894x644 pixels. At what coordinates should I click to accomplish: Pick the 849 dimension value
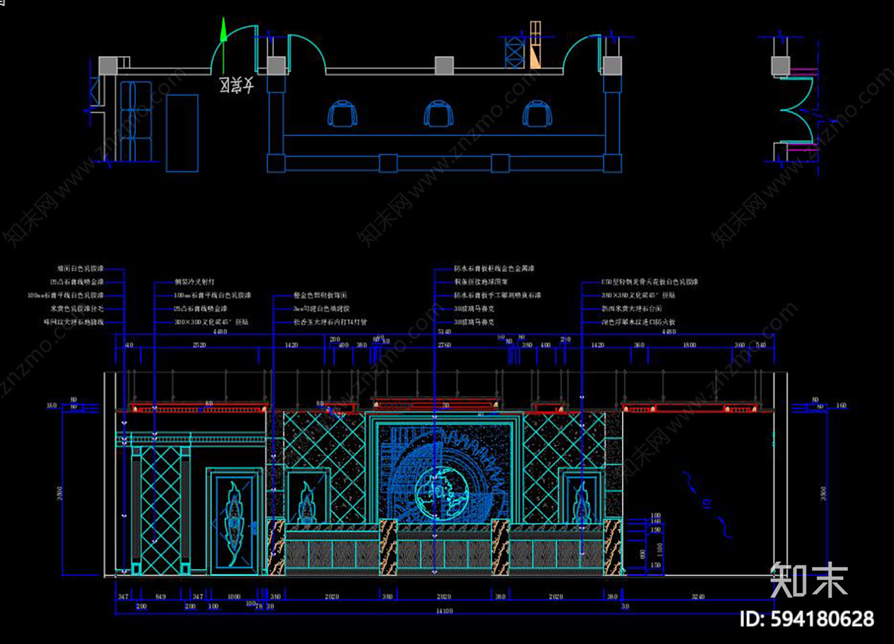(x=161, y=597)
